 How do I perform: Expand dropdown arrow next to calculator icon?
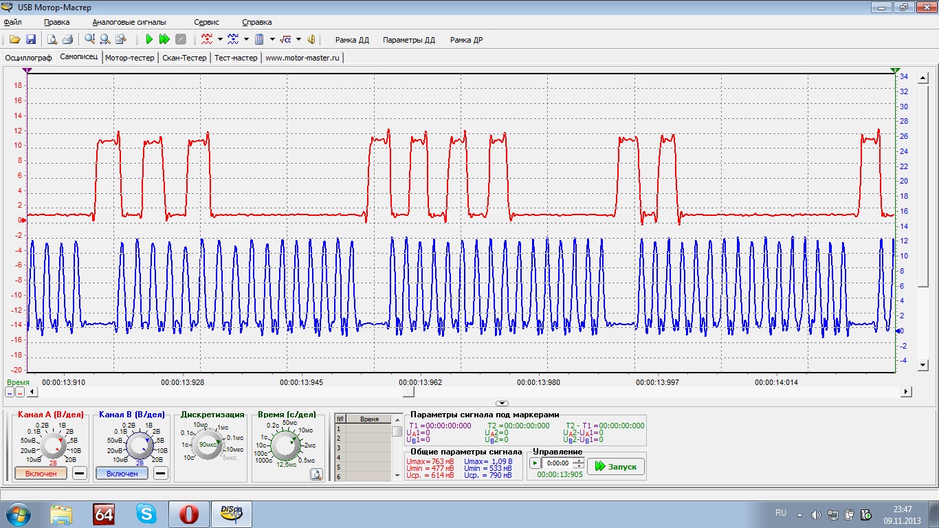[272, 40]
